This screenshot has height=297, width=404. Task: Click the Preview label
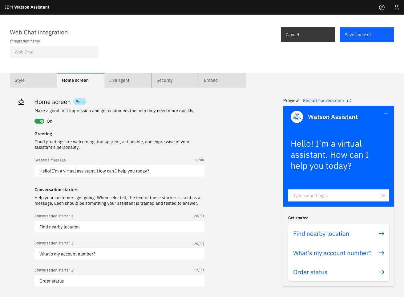pyautogui.click(x=291, y=101)
